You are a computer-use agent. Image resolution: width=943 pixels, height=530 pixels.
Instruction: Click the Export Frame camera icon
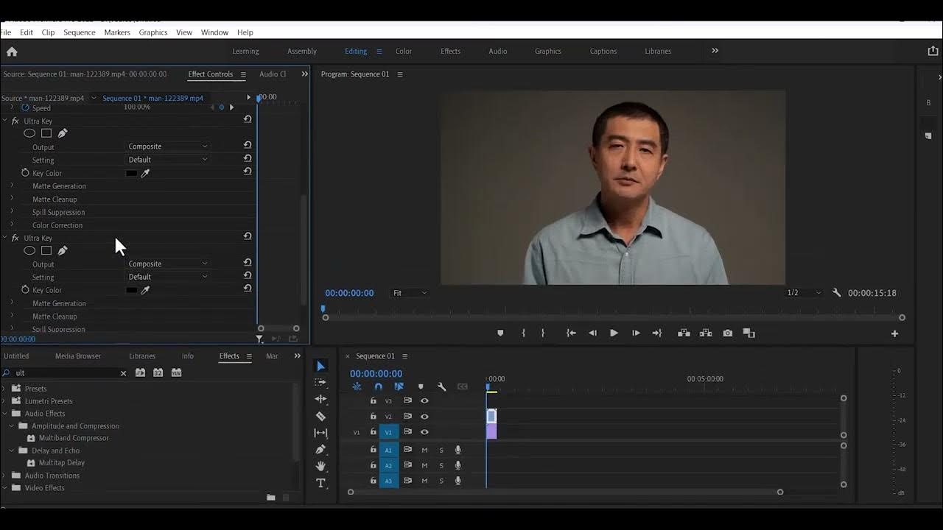(728, 333)
